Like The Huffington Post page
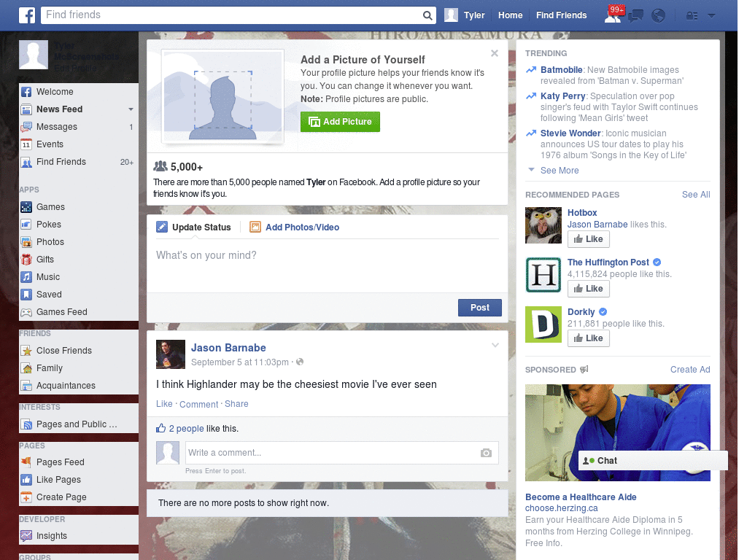 pyautogui.click(x=589, y=289)
